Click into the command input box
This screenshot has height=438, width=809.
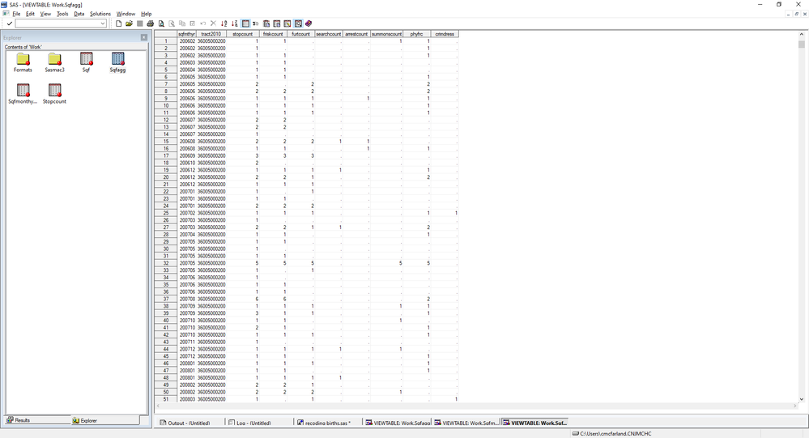tap(57, 23)
